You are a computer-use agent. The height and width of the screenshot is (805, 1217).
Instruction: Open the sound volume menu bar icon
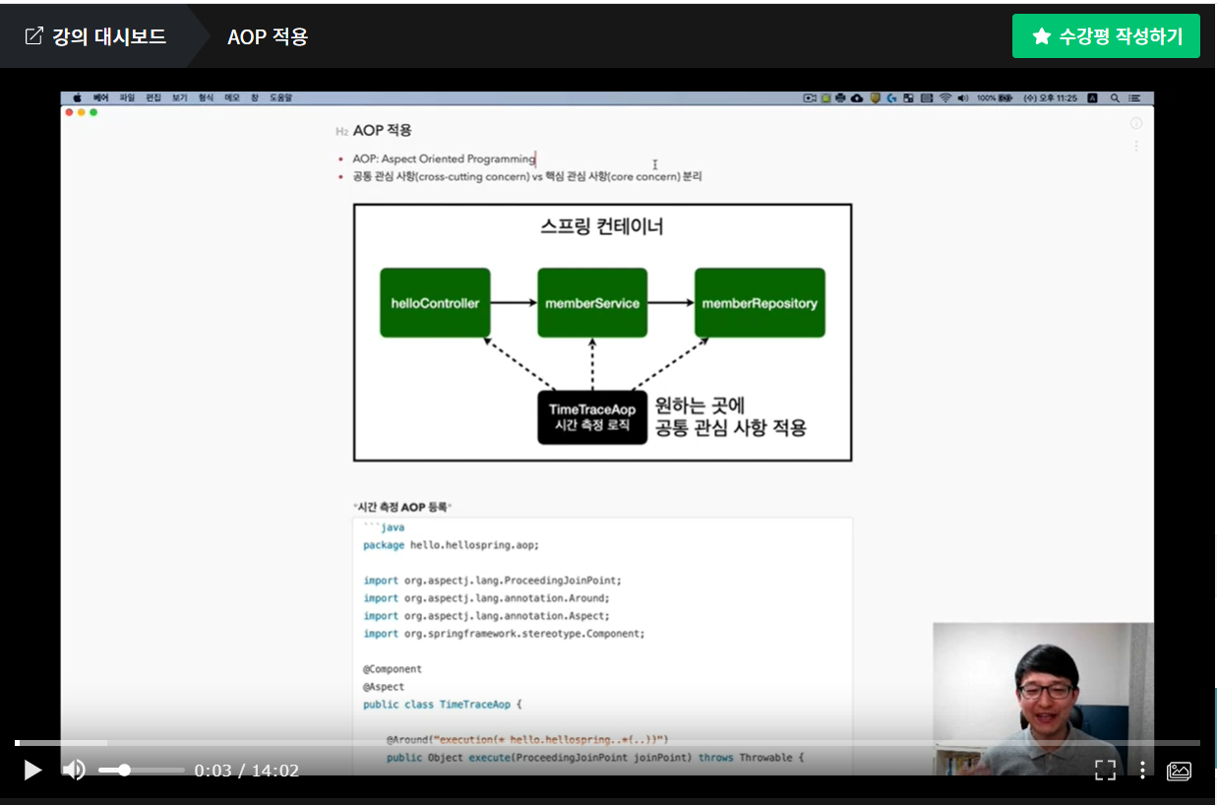pos(962,98)
